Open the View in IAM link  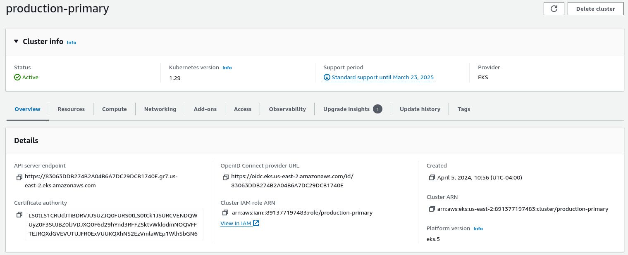point(239,223)
